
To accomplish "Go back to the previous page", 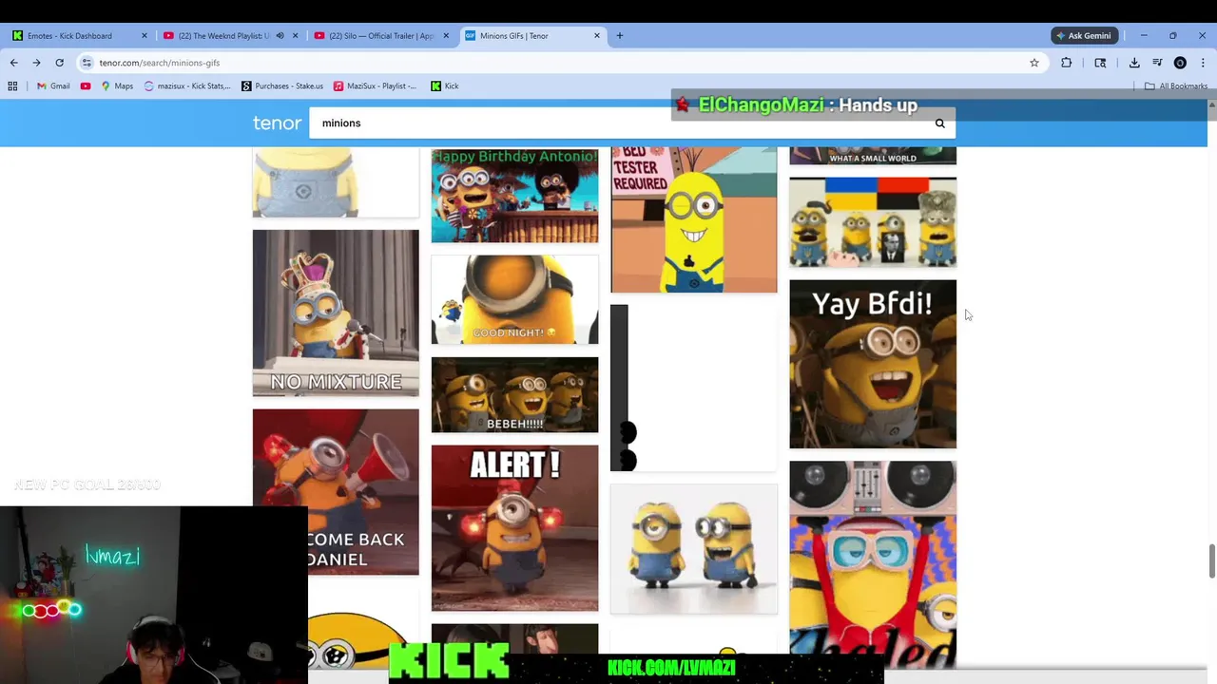I will click(x=13, y=63).
